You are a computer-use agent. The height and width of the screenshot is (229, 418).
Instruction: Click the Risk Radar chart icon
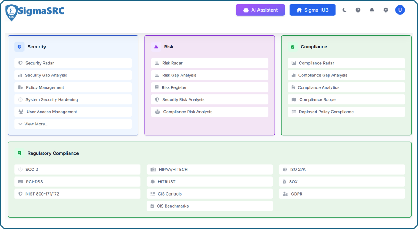[x=157, y=63]
